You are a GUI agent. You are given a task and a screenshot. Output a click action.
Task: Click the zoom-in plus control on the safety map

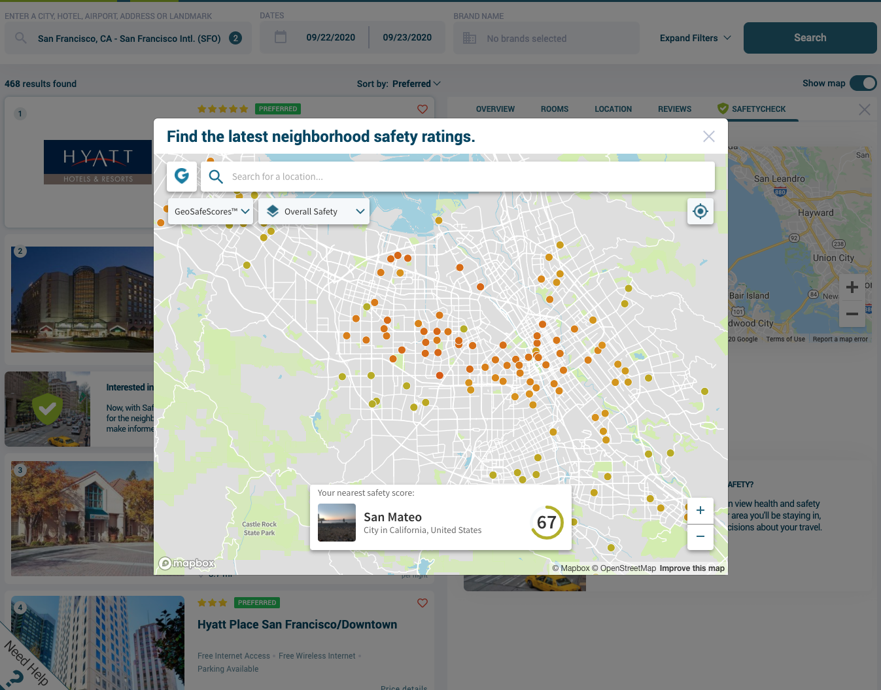coord(700,510)
